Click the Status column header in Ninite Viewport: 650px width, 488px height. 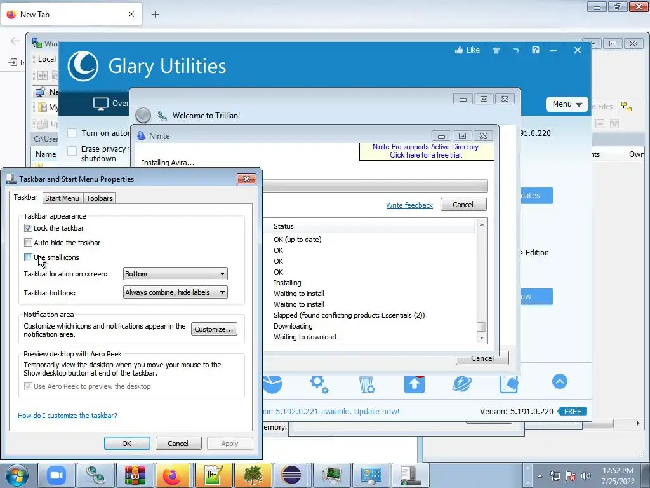pos(372,226)
